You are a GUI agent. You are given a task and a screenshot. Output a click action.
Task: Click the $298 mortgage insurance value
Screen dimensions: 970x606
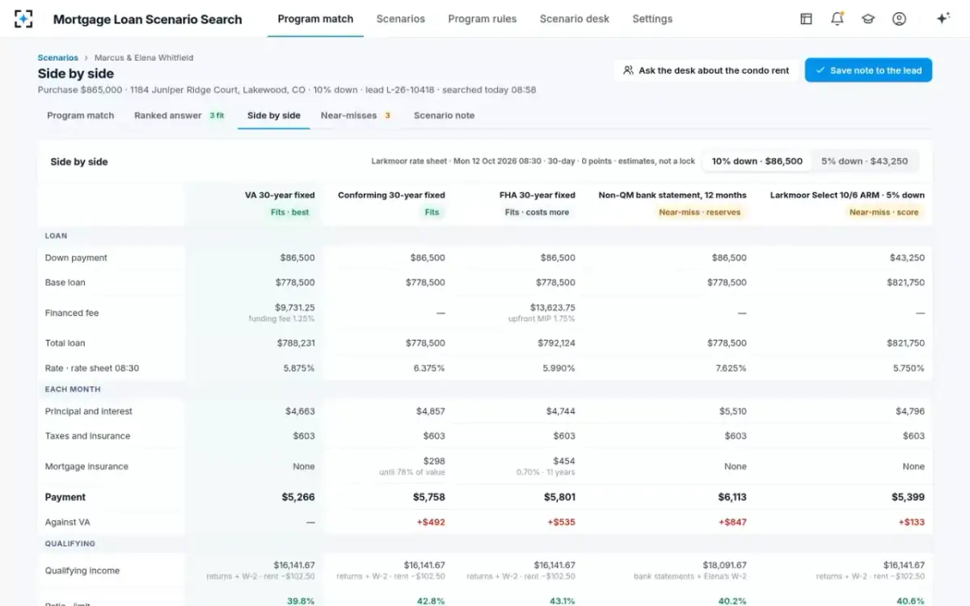coord(435,461)
